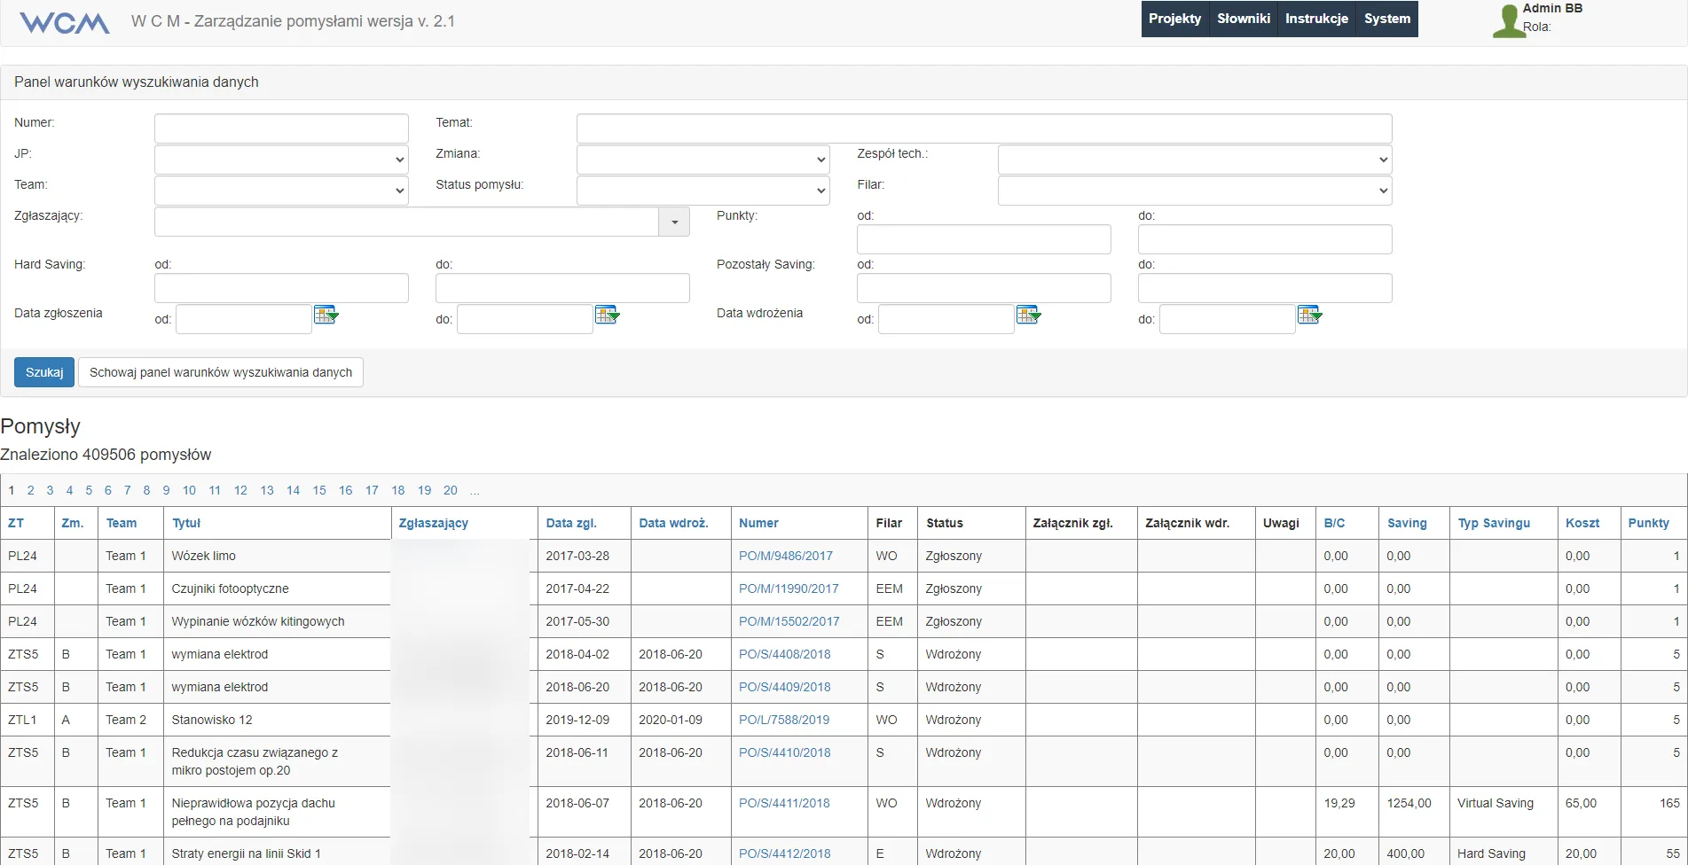
Task: Focus the Pozostały Saving do field
Action: (x=1265, y=288)
